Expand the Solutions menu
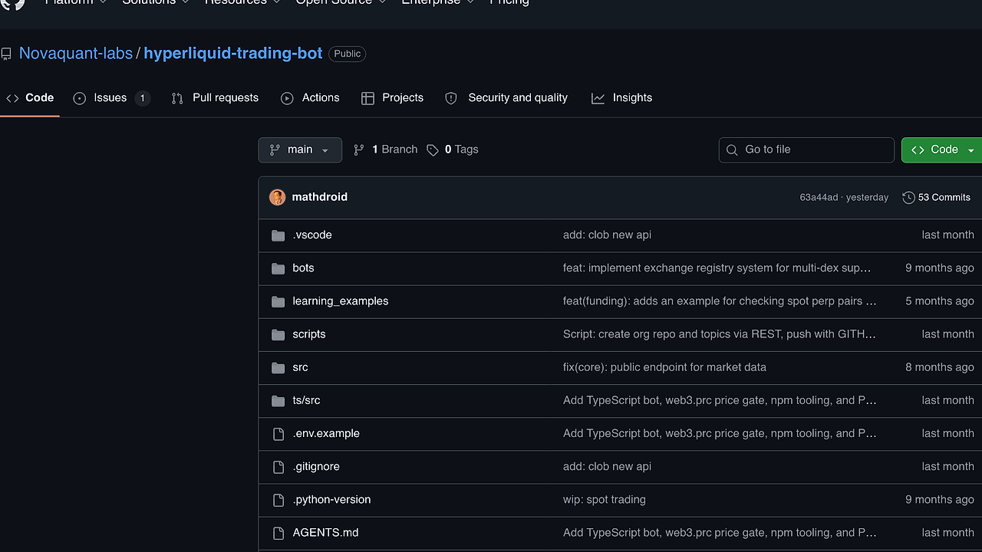Screen dimensions: 982x552 [x=157, y=2]
